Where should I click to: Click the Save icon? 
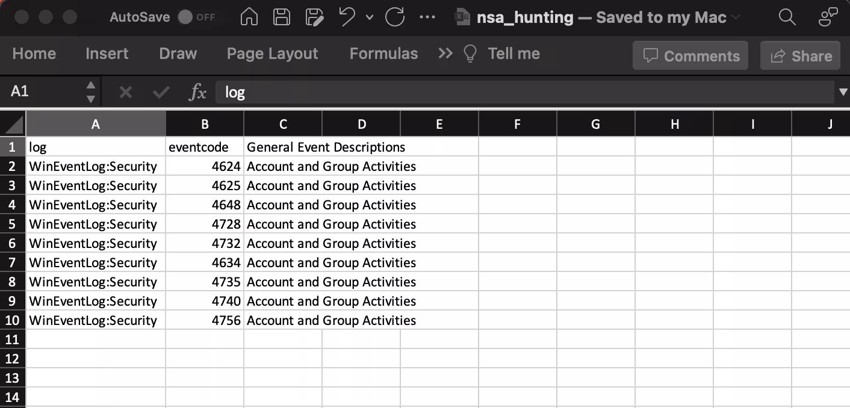[281, 17]
